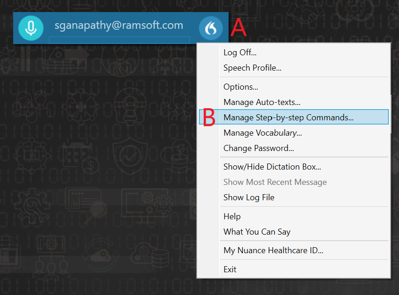This screenshot has height=295, width=399.
Task: Open the Speech Profile dialog
Action: click(252, 68)
